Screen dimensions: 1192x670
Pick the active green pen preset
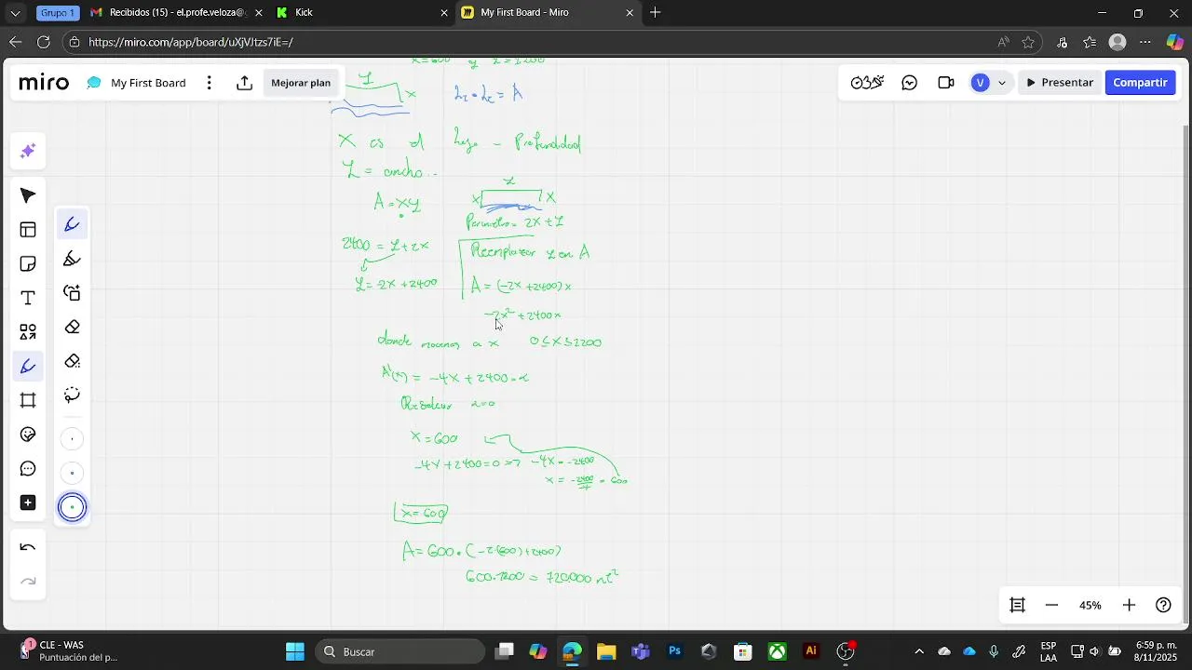[x=72, y=507]
